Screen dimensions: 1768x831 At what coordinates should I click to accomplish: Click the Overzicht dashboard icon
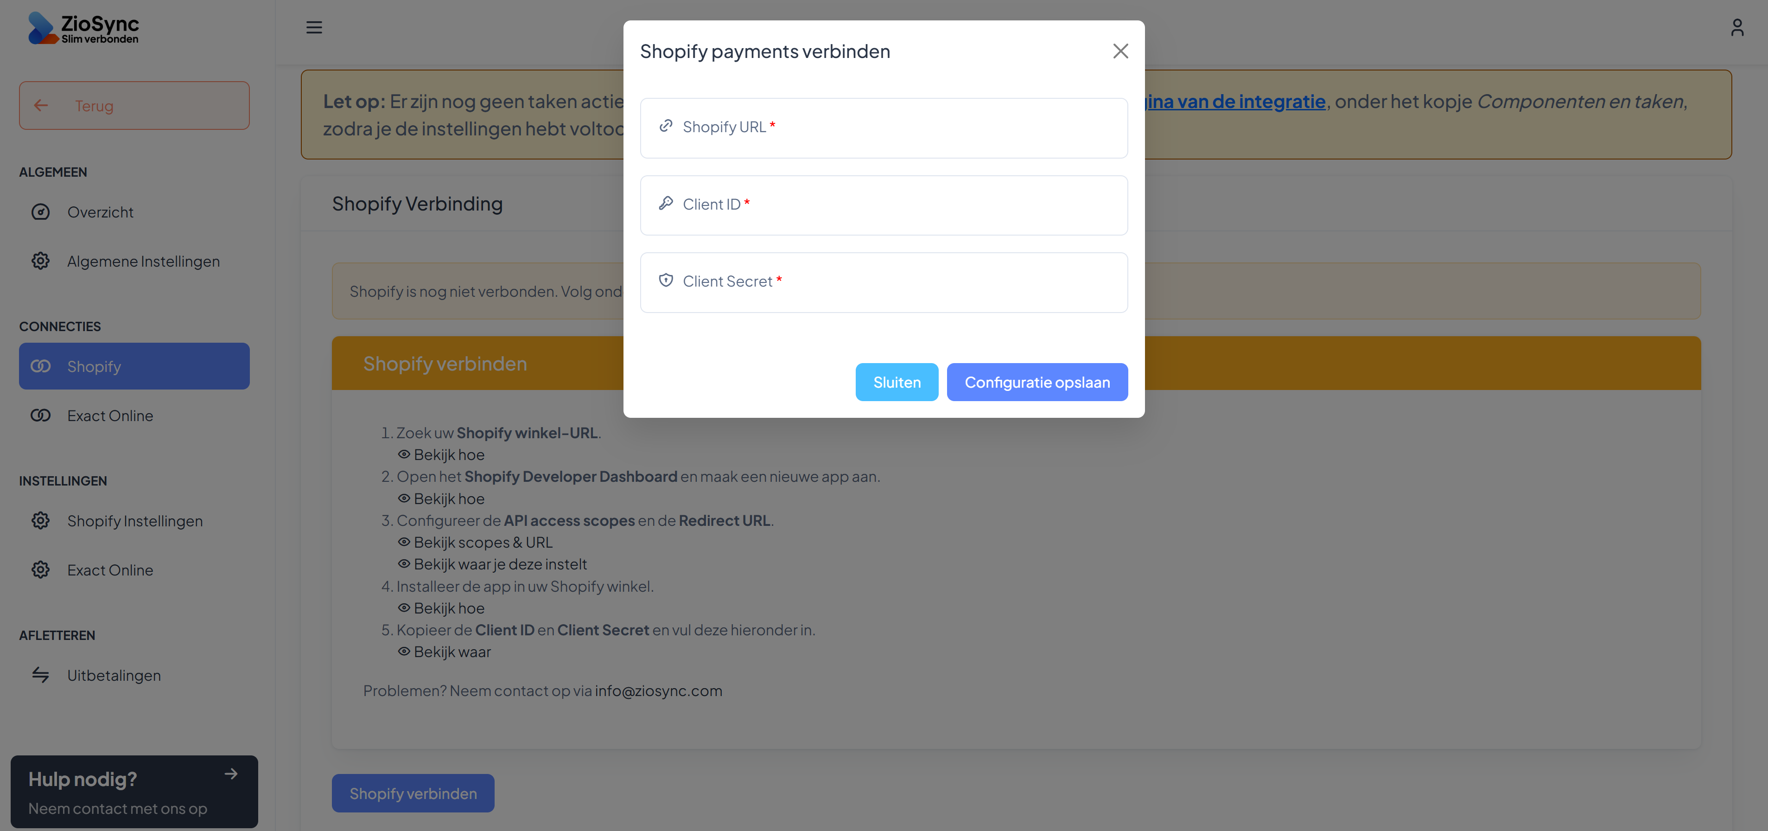click(x=40, y=212)
